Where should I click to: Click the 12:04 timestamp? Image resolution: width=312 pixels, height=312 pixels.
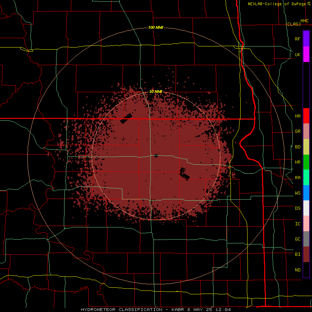point(223,310)
